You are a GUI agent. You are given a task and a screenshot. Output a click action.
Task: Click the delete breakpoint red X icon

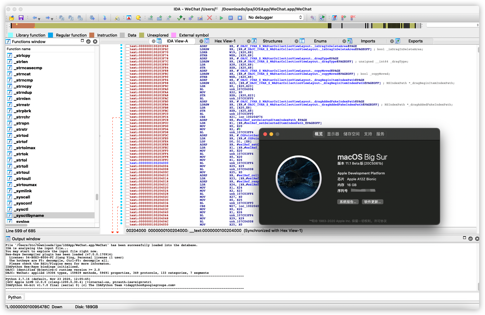coord(353,18)
